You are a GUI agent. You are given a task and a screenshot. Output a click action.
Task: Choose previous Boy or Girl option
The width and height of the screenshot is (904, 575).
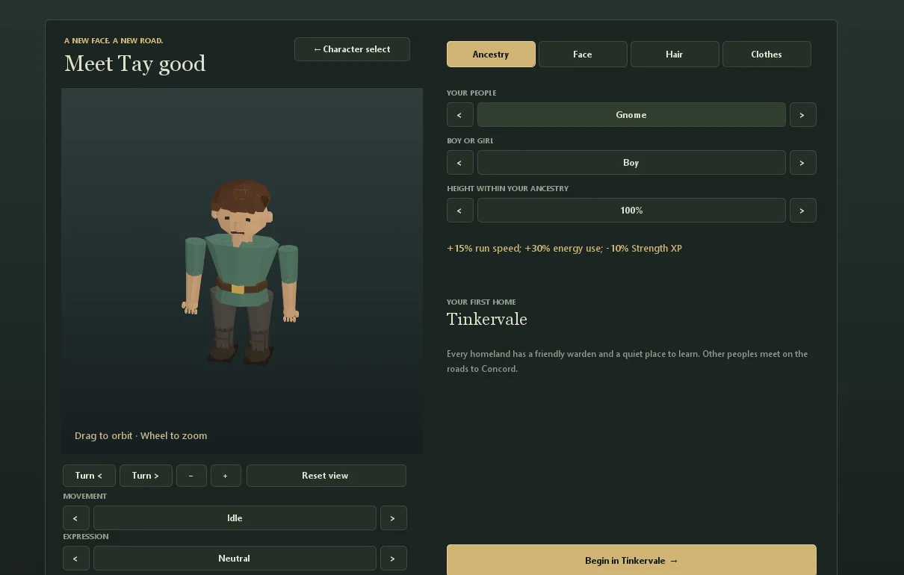point(459,163)
